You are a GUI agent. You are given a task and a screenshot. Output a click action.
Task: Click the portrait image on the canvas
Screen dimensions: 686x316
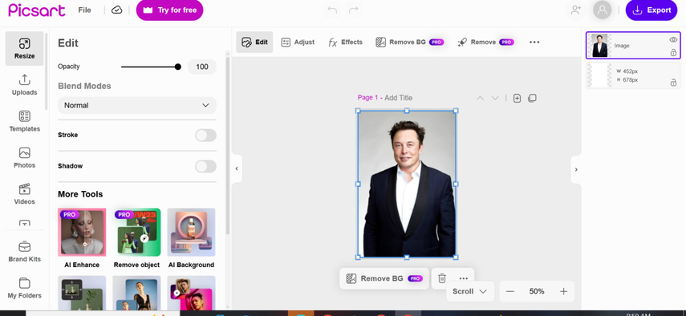click(407, 184)
